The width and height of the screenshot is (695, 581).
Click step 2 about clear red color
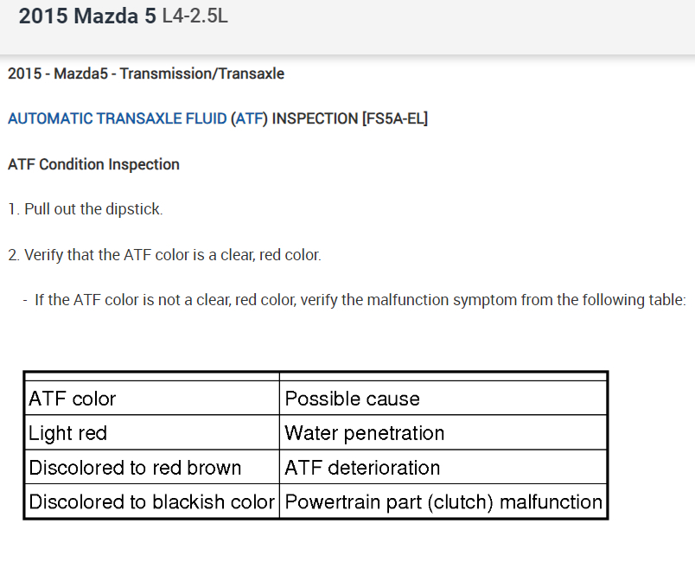point(164,255)
